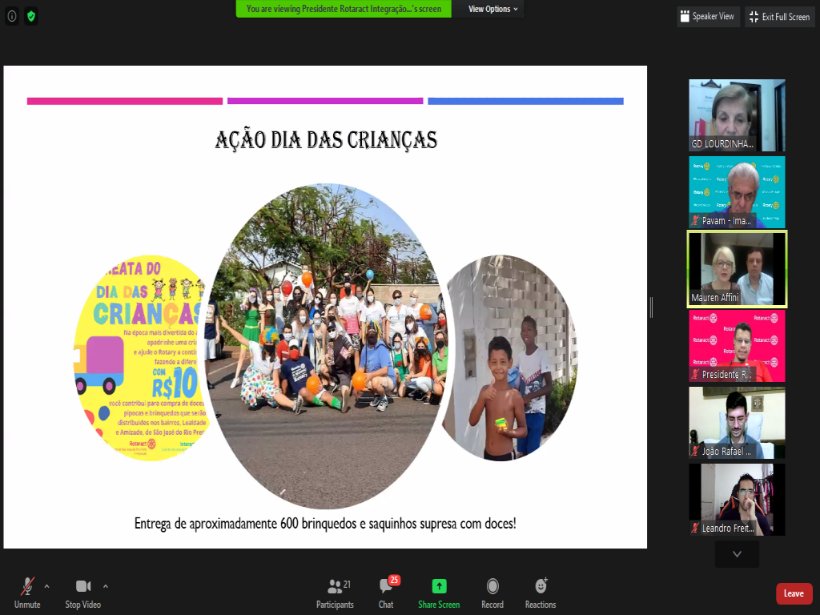The image size is (820, 615).
Task: Click the panel divider handle beside the slide
Action: pos(651,307)
